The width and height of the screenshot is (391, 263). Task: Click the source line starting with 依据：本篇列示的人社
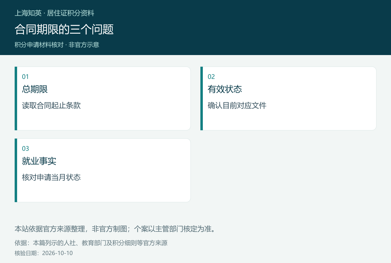pyautogui.click(x=91, y=243)
